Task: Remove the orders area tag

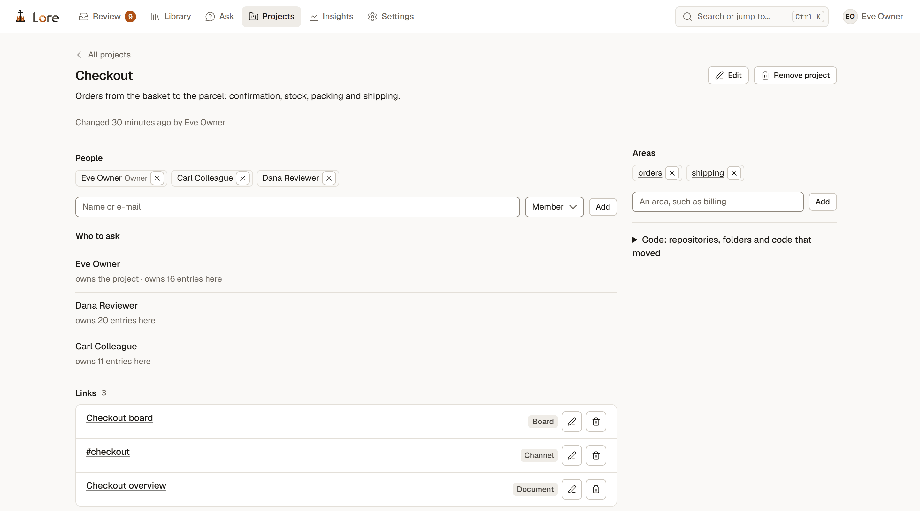Action: [x=672, y=173]
